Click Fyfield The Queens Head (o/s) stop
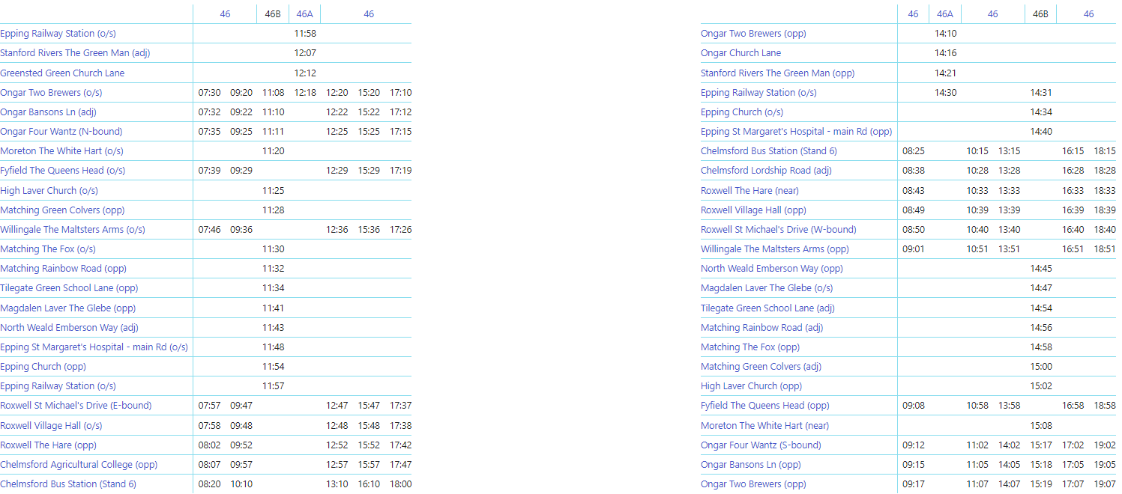The image size is (1122, 494). click(62, 171)
